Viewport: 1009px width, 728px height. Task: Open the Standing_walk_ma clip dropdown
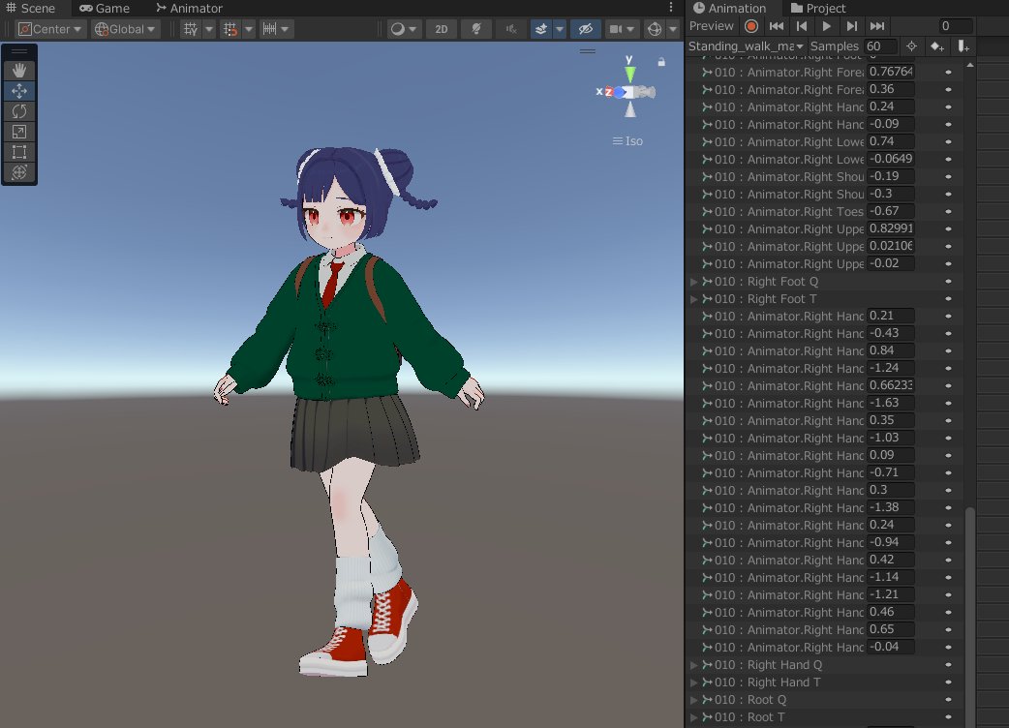(746, 46)
